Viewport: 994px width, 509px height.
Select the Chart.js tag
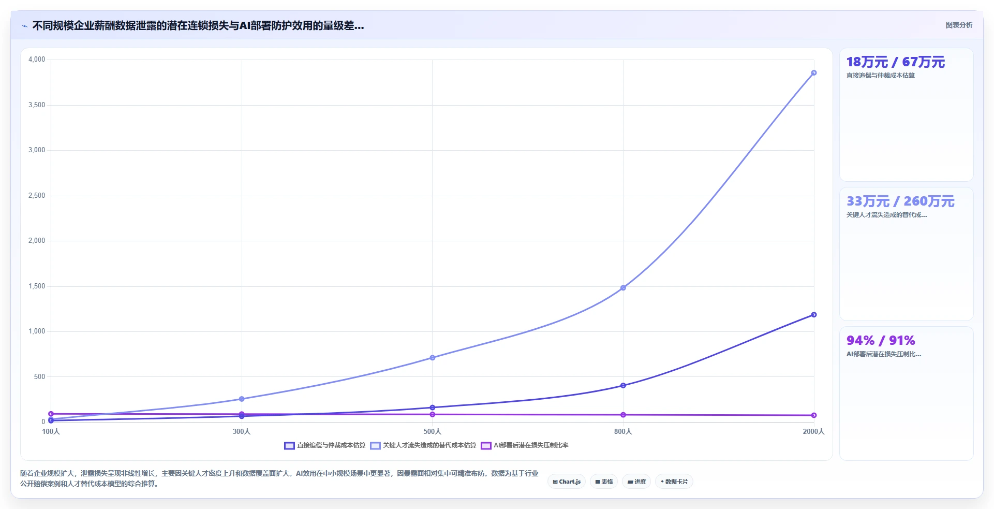point(567,482)
